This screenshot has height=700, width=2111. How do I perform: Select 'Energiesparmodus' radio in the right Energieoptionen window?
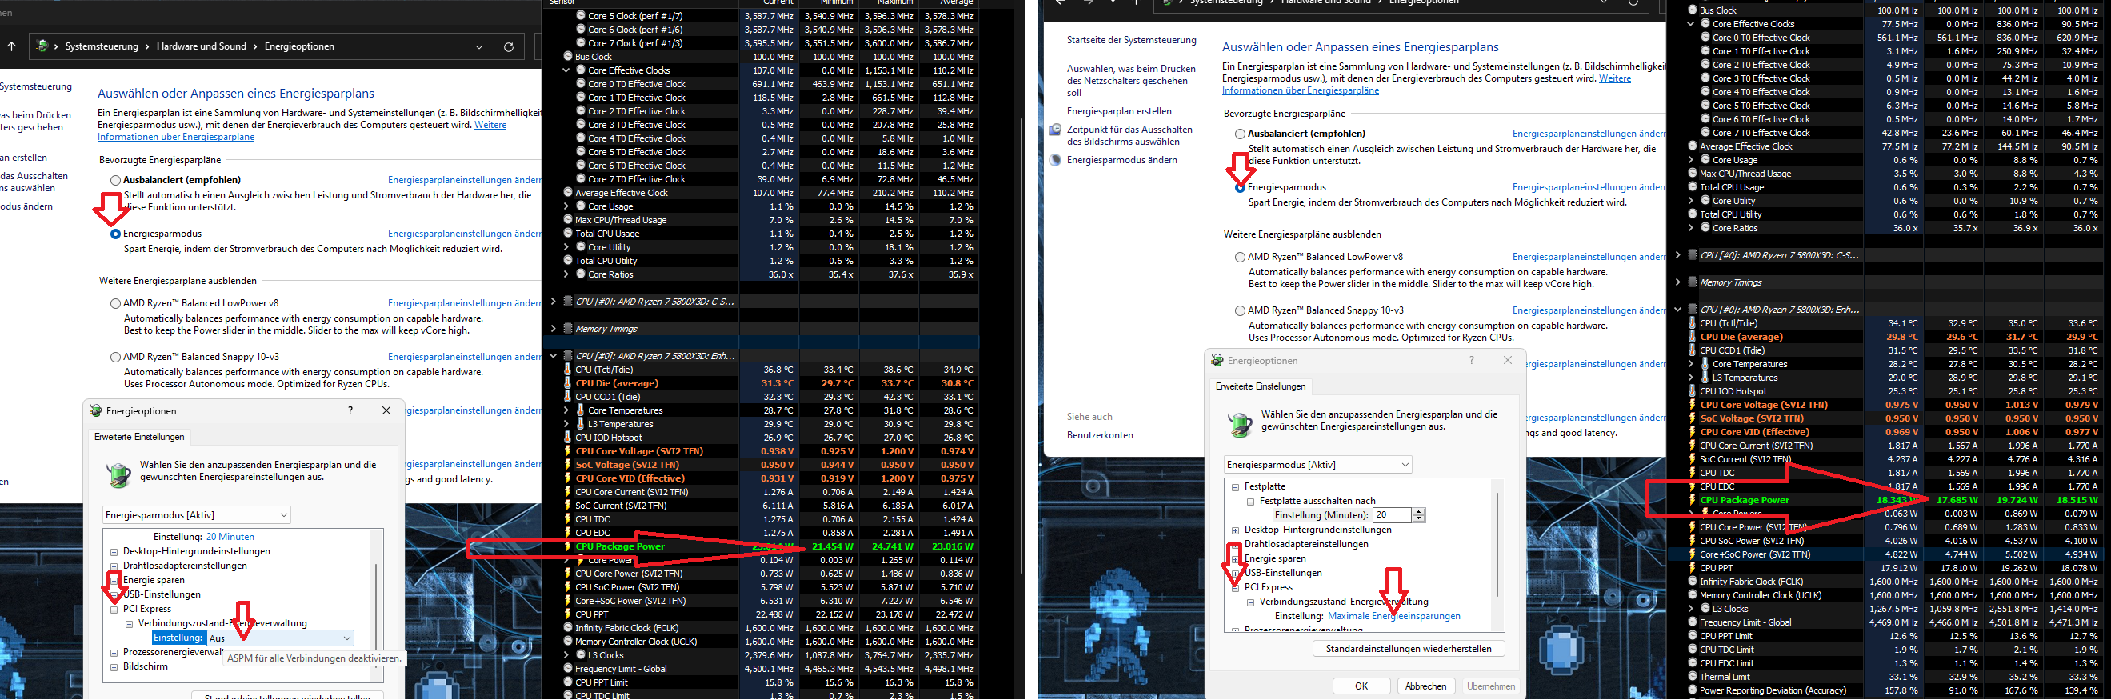(1240, 188)
